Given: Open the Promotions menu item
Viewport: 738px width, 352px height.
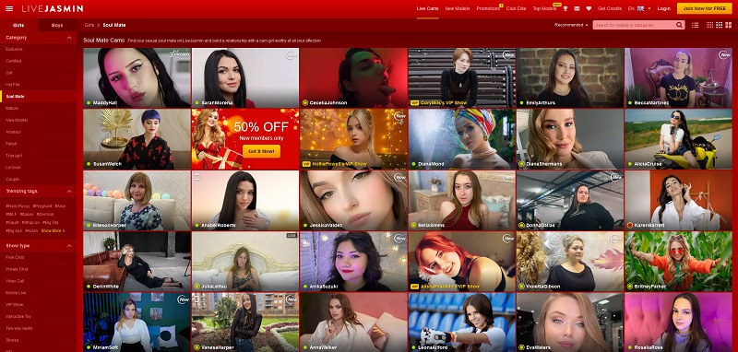Looking at the screenshot, I should (488, 8).
